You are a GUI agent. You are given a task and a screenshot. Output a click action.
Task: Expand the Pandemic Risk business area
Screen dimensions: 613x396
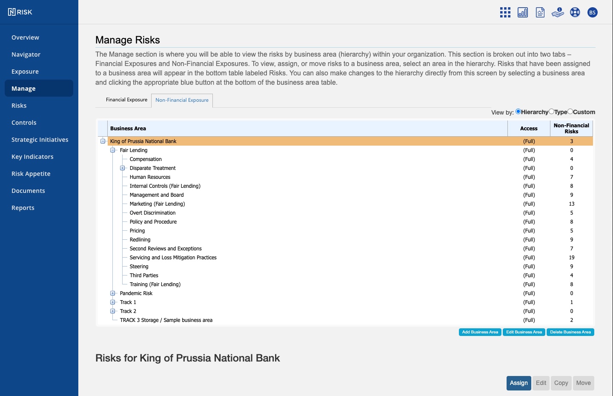113,293
